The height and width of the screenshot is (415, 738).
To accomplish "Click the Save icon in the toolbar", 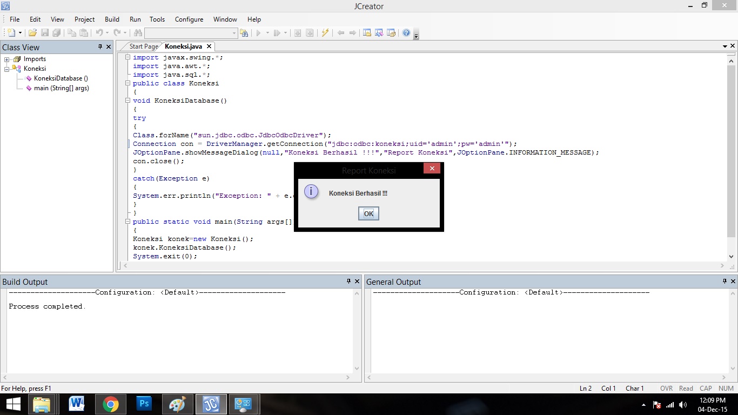I will [45, 33].
